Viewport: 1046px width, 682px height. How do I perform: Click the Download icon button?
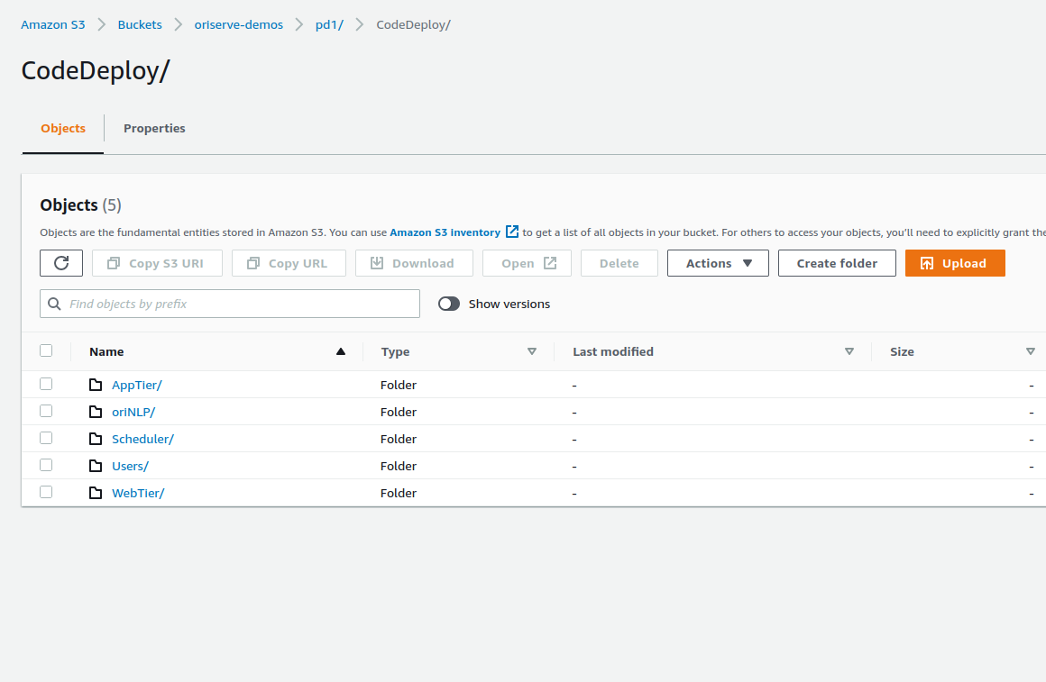[x=376, y=263]
